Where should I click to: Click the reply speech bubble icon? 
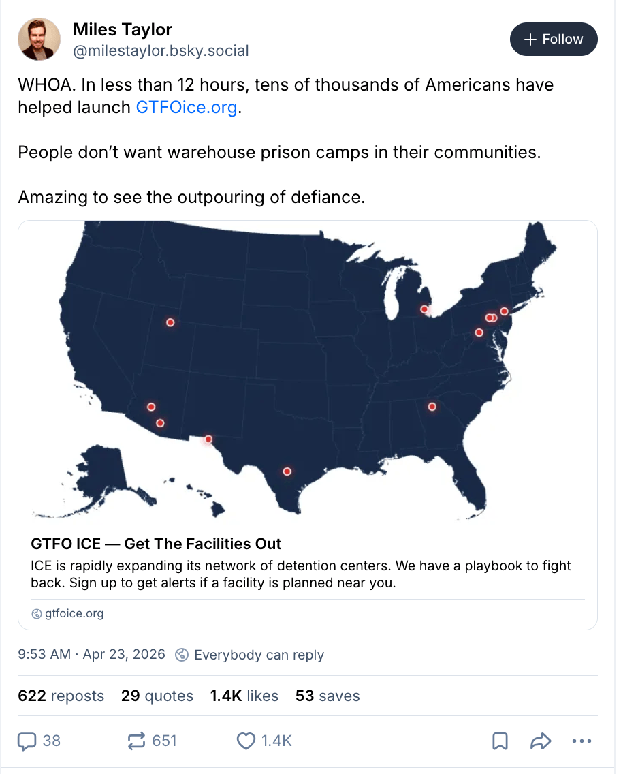27,741
